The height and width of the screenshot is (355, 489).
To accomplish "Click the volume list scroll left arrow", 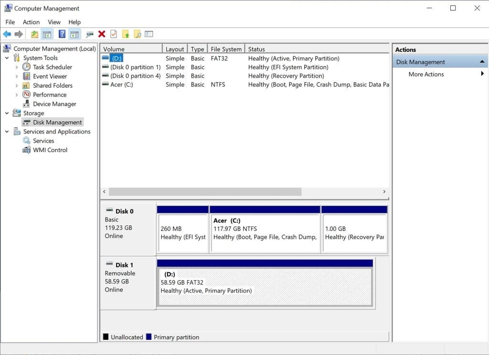I will click(105, 192).
